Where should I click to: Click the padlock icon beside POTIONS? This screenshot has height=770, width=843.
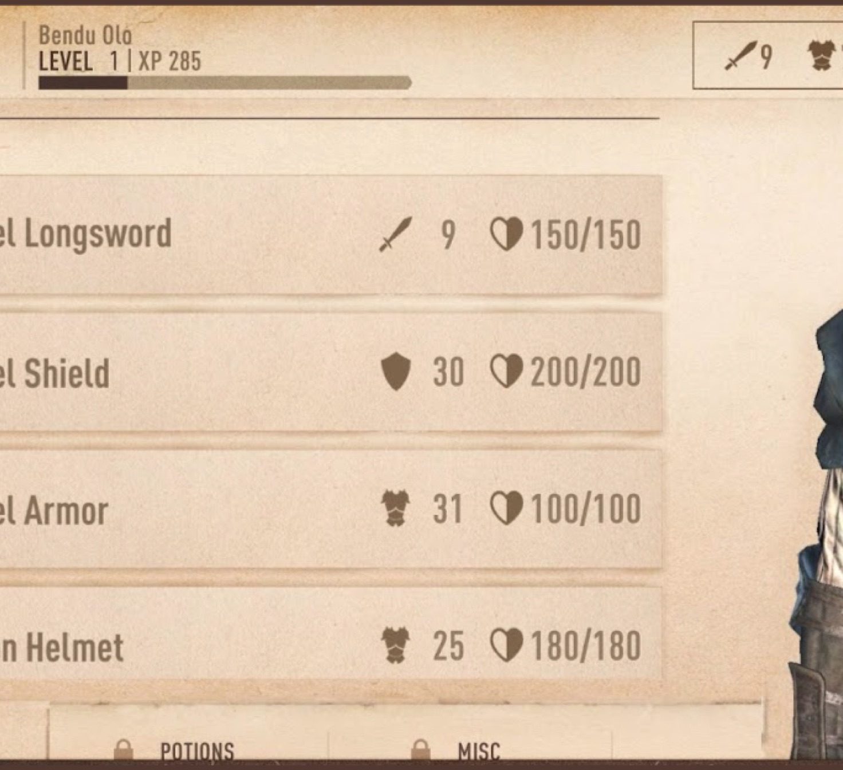click(x=123, y=750)
